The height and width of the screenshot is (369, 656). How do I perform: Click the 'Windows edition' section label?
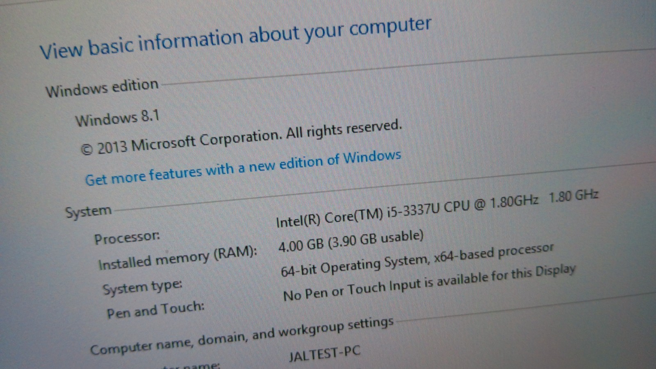pos(102,88)
